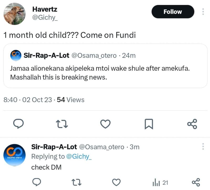Open the reply composer on Havertz's tweet
210x190 pixels.
point(18,124)
